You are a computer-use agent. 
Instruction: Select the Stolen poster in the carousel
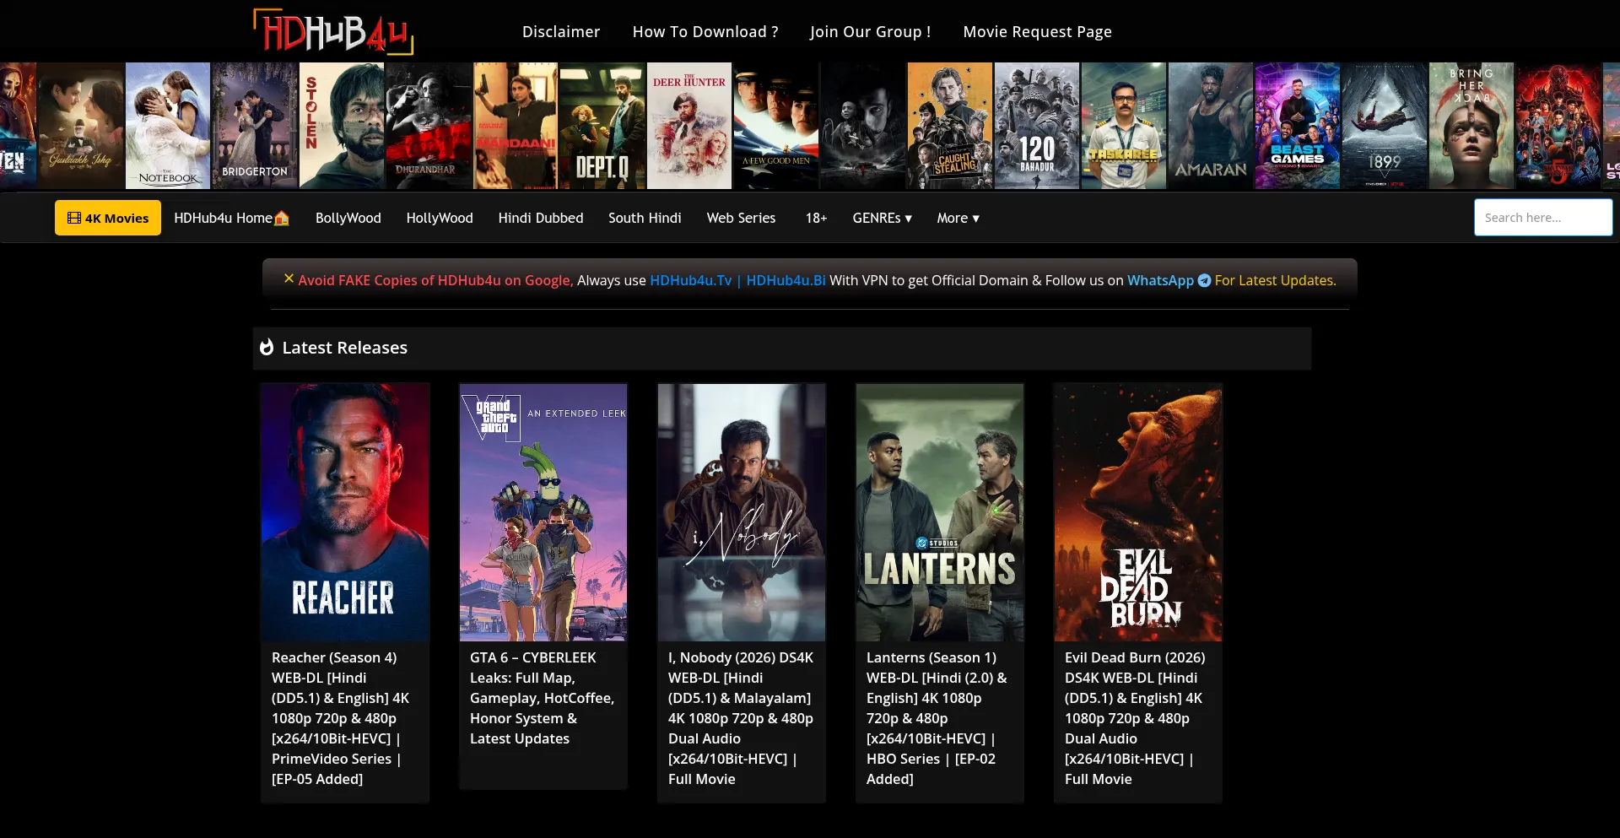tap(342, 126)
